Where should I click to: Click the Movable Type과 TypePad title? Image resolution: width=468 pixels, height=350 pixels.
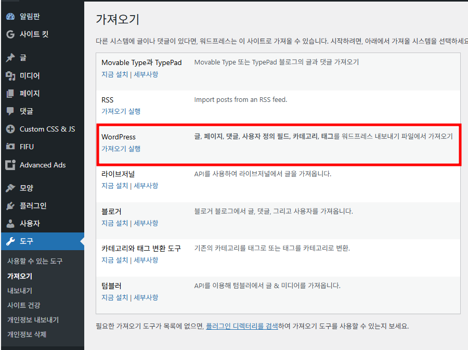click(x=141, y=62)
